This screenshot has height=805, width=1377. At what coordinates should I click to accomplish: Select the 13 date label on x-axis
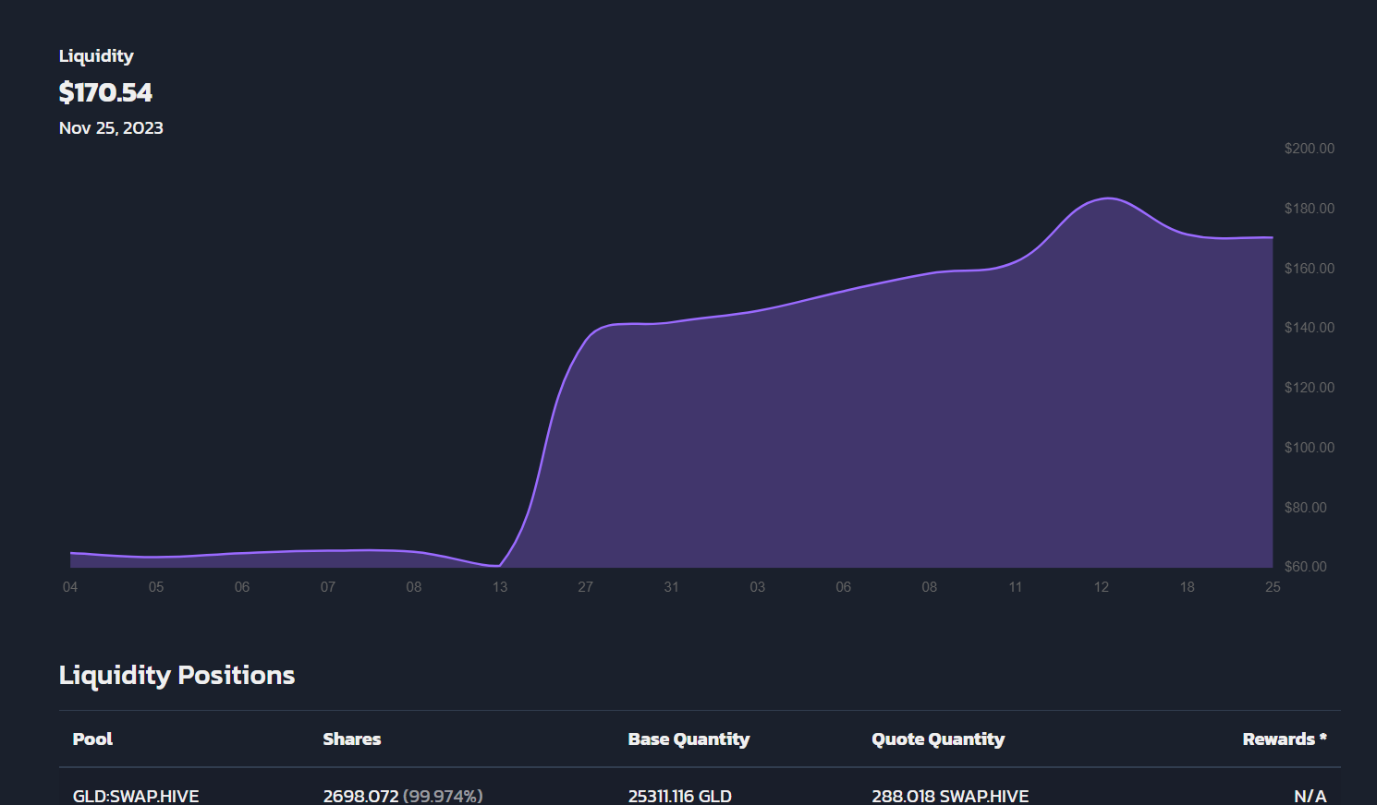click(500, 587)
